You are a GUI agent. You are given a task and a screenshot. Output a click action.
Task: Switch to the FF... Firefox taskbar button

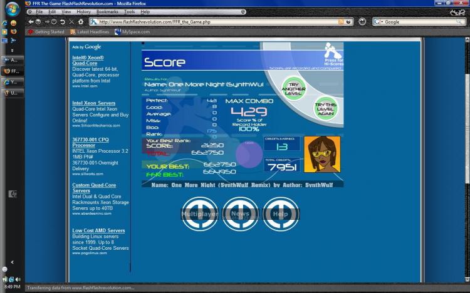tap(13, 71)
